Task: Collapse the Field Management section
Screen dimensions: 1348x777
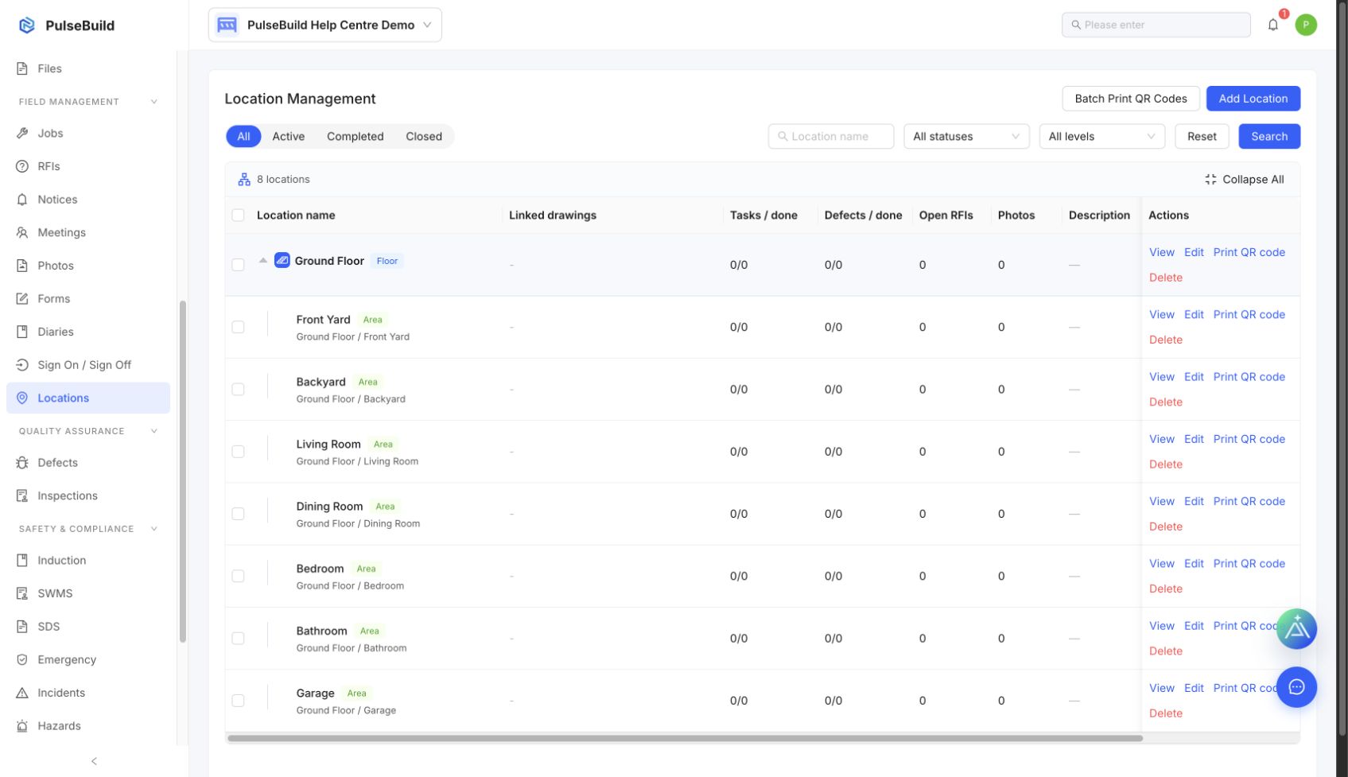Action: pos(154,101)
